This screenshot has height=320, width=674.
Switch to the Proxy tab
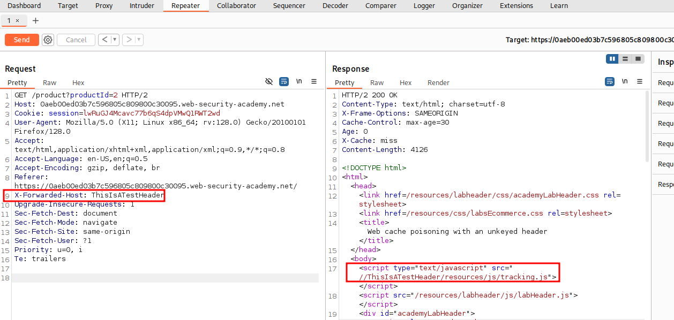point(104,6)
